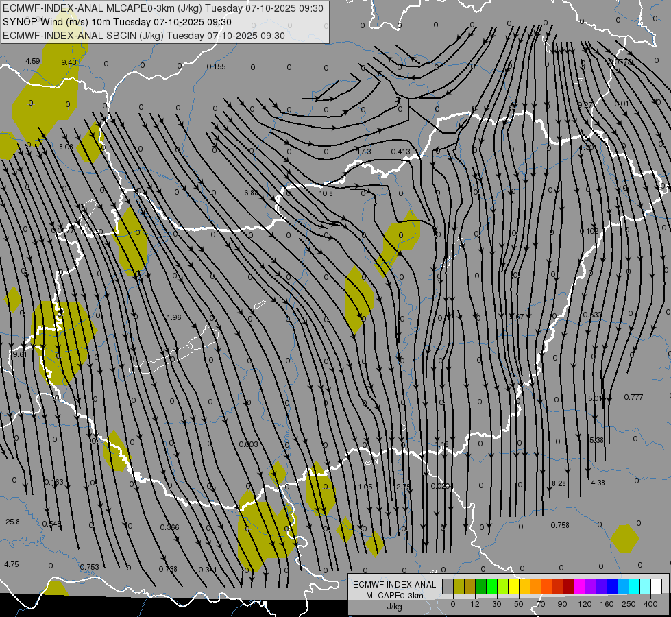Click the '120' tick label on the legend
The height and width of the screenshot is (617, 671).
tap(585, 604)
